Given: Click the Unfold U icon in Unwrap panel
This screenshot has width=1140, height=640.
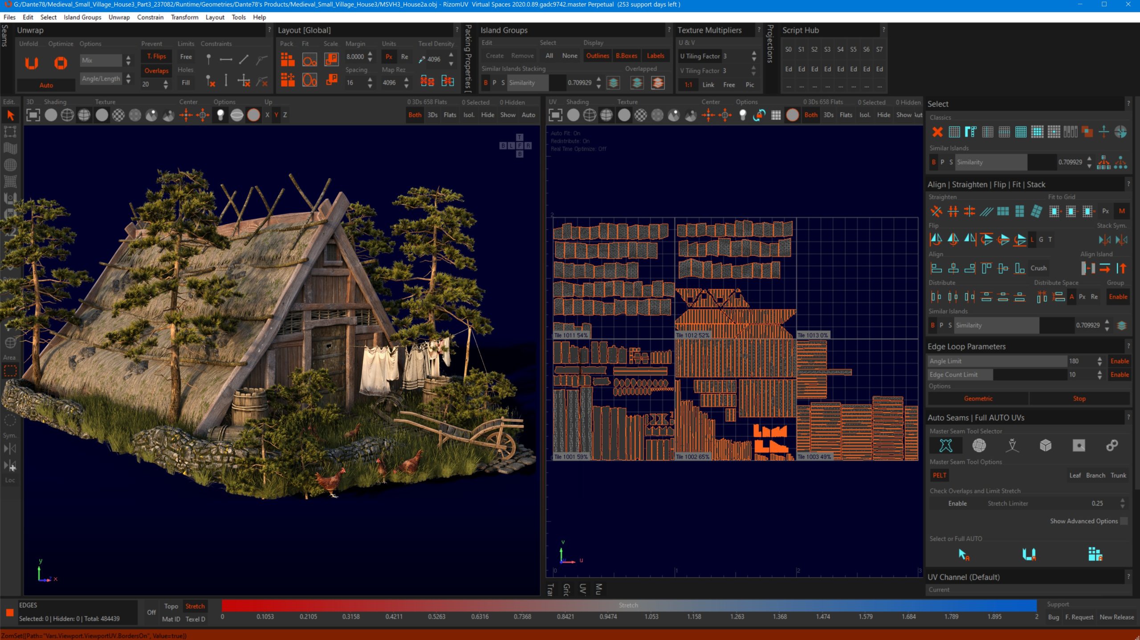Looking at the screenshot, I should 31,63.
